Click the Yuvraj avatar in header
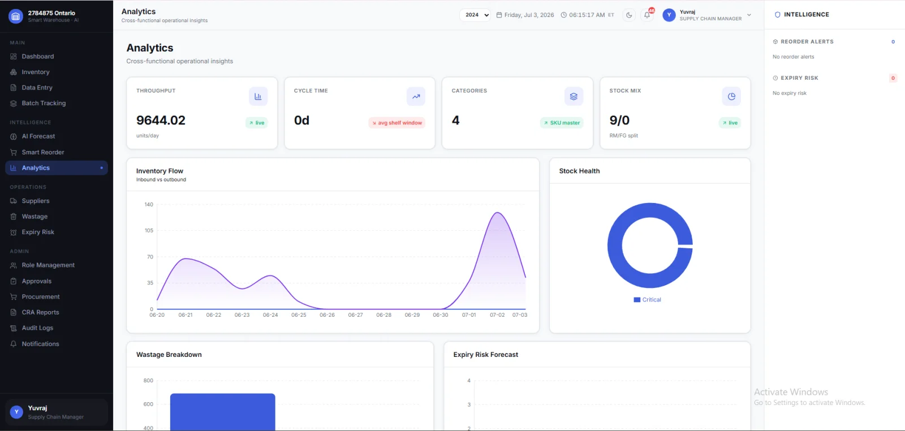905x431 pixels. [x=669, y=15]
